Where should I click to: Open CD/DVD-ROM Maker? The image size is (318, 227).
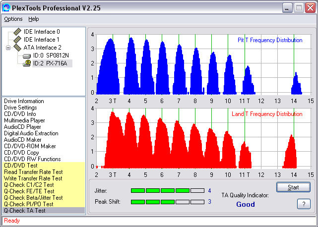coord(30,146)
